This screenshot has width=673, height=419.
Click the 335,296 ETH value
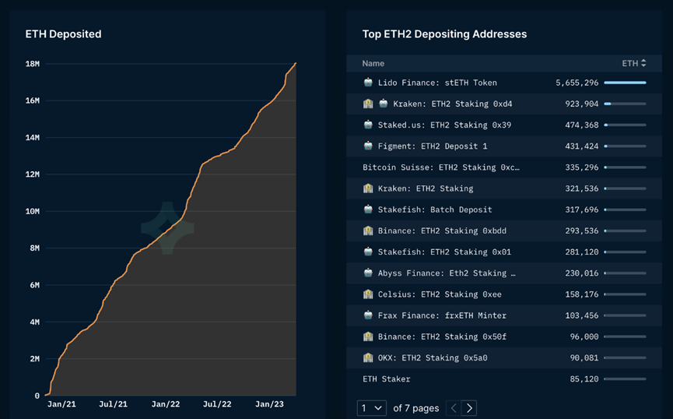click(x=581, y=167)
